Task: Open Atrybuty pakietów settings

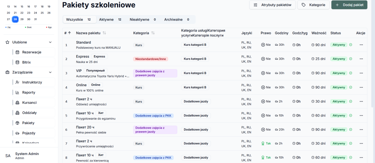Action: 272,5
